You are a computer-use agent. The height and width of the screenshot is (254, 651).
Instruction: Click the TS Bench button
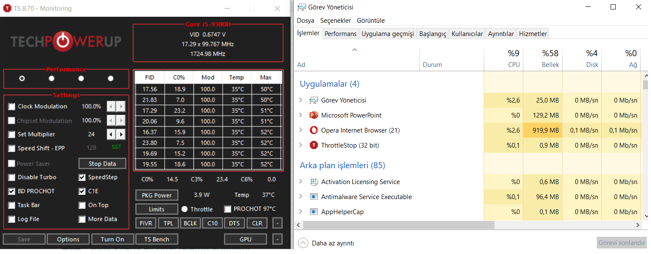click(157, 239)
